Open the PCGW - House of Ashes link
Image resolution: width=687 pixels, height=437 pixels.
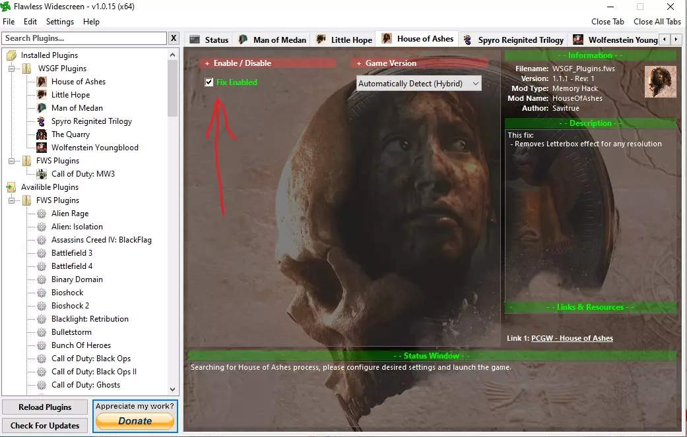point(572,338)
